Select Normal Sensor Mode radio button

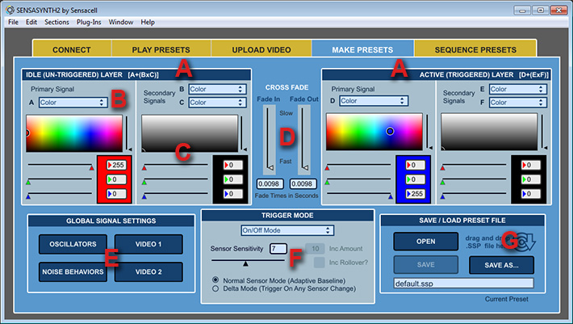[215, 280]
